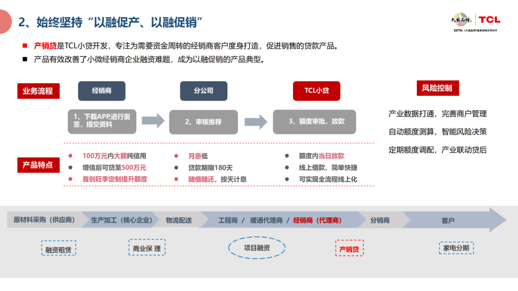Select the 风险控制 red label
The width and height of the screenshot is (518, 291).
(438, 88)
